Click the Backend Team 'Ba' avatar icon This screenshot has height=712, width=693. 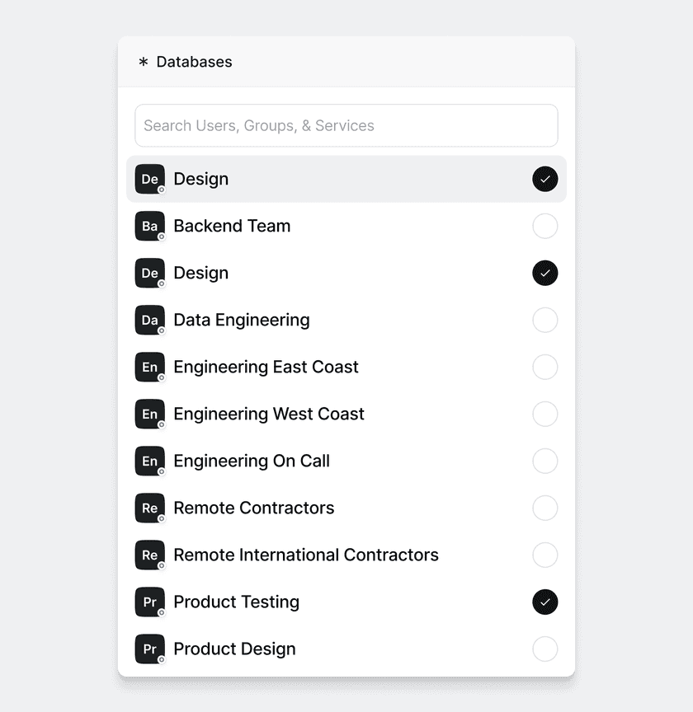click(x=149, y=226)
